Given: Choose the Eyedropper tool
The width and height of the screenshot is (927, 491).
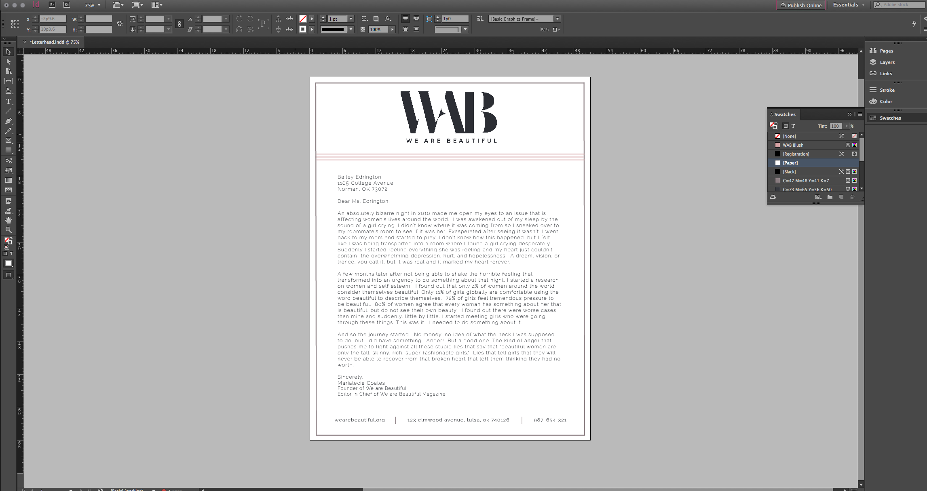Looking at the screenshot, I should pyautogui.click(x=8, y=211).
